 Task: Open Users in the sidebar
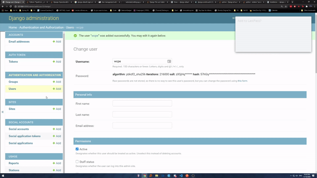tap(12, 89)
